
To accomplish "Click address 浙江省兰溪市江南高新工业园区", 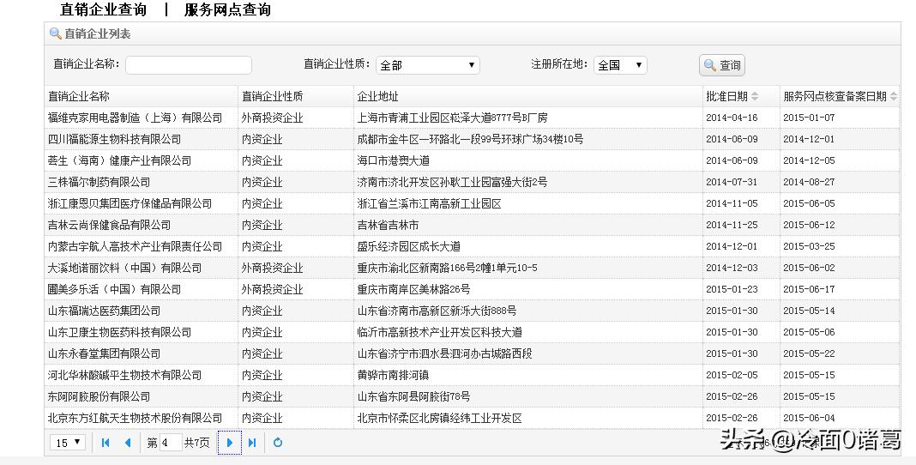I will (430, 203).
